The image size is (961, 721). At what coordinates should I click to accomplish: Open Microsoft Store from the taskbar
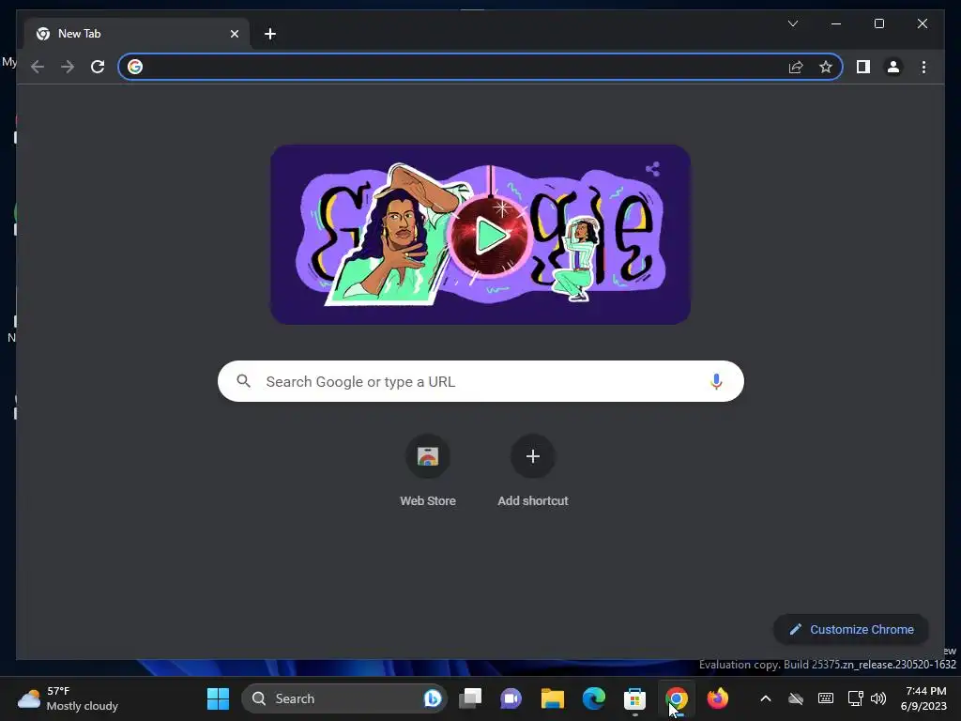634,698
